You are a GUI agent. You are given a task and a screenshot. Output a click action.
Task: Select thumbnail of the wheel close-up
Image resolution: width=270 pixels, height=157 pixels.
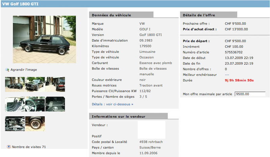click(35, 124)
